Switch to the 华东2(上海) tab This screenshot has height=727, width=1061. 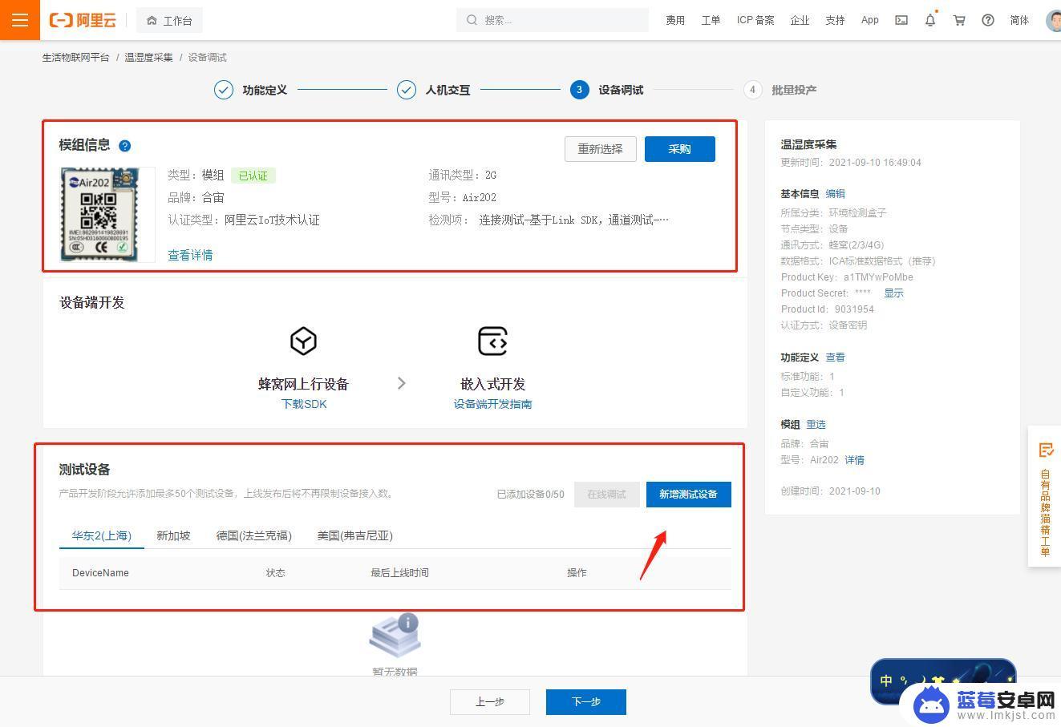(102, 535)
